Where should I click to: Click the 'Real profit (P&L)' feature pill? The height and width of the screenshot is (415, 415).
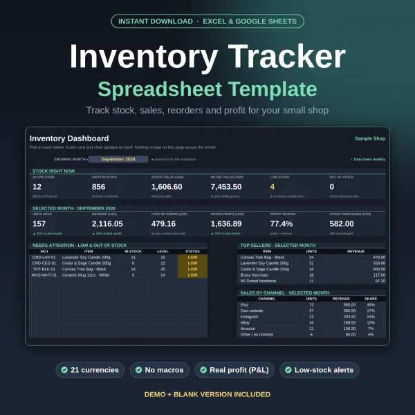coord(234,370)
